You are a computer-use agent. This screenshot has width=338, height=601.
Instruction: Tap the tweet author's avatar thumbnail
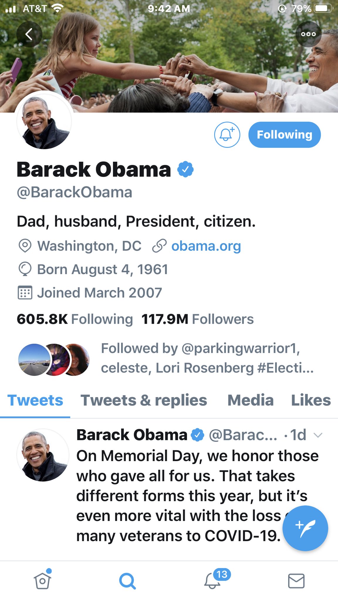43,455
